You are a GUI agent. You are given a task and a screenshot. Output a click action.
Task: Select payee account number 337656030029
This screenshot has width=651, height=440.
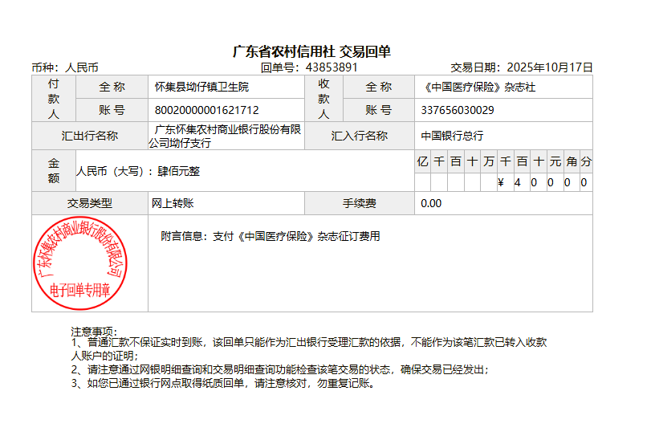pyautogui.click(x=457, y=110)
